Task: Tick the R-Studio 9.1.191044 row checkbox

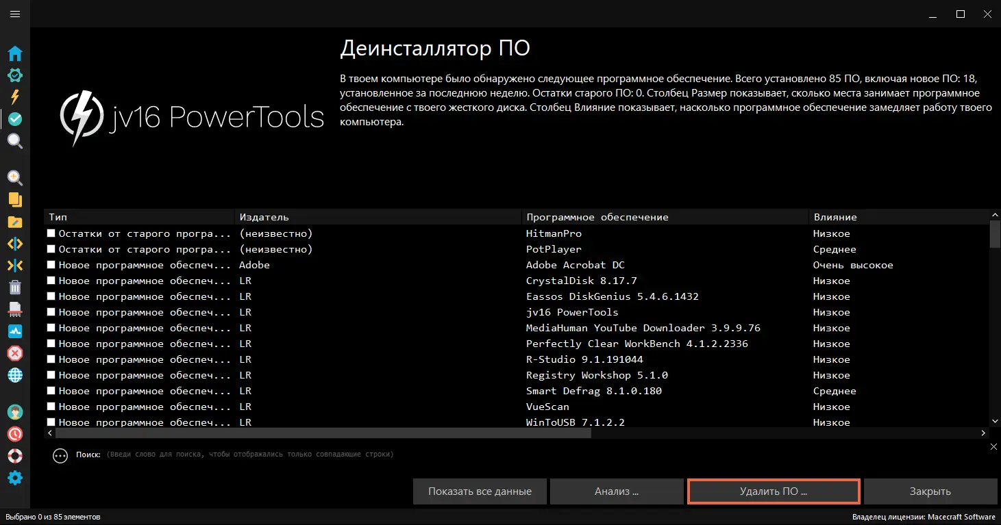Action: 51,359
